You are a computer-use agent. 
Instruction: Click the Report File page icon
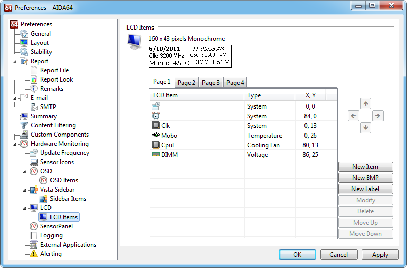[34, 70]
